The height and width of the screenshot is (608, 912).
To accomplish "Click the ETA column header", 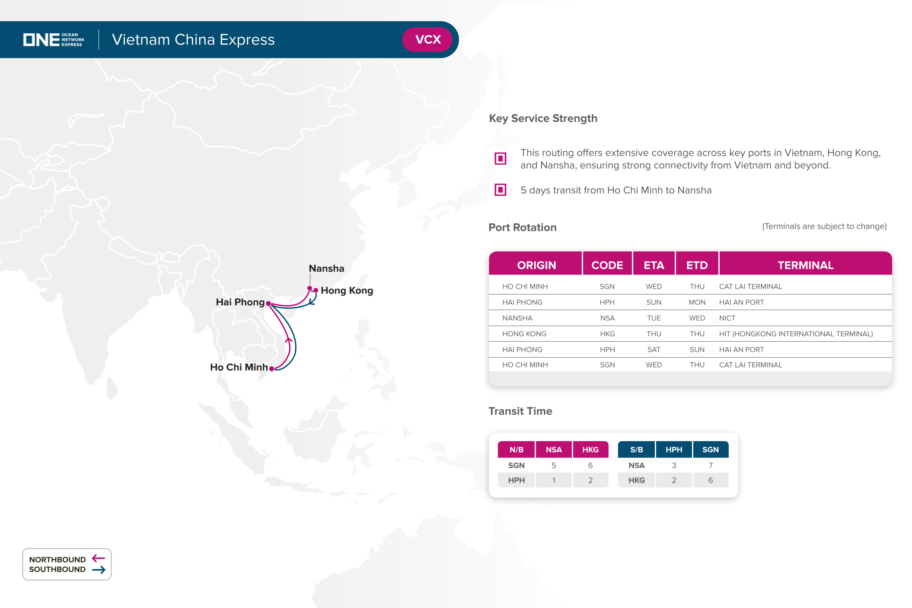I will [654, 265].
